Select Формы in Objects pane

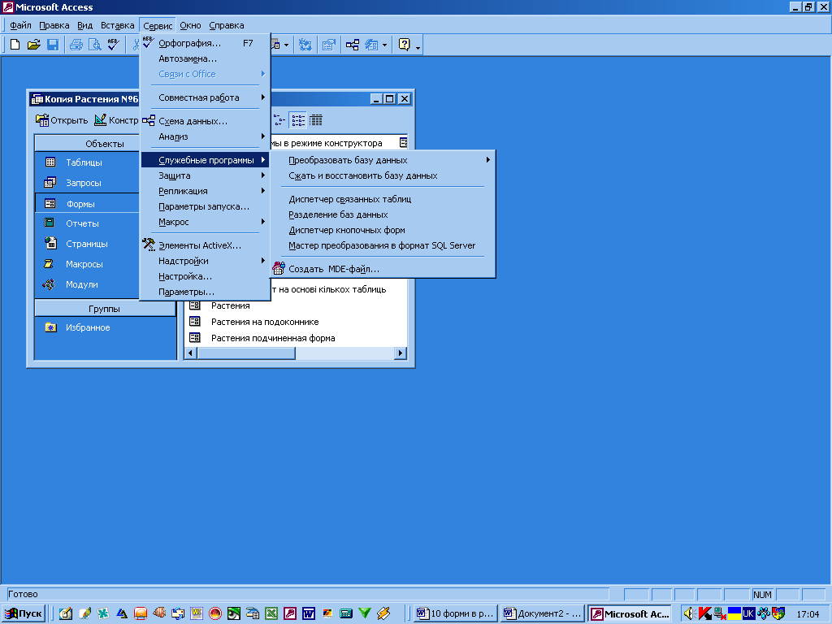point(87,203)
